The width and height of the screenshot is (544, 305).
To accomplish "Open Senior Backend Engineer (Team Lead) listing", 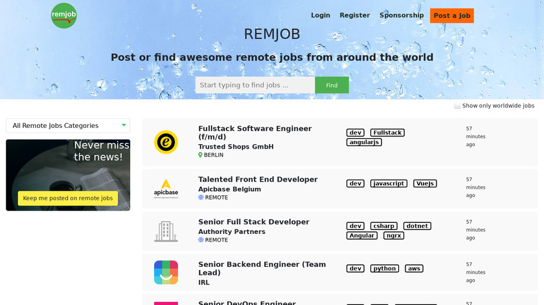I will click(x=262, y=268).
